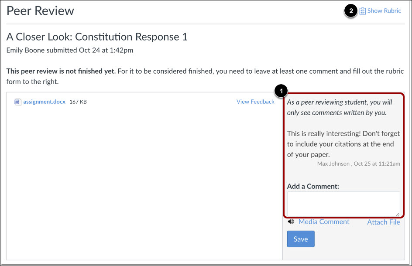Image resolution: width=412 pixels, height=266 pixels.
Task: Click the document icon next to assignment.docx
Action: (17, 102)
